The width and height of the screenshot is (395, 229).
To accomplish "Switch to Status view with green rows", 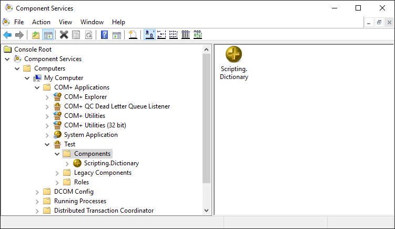I will pos(198,35).
